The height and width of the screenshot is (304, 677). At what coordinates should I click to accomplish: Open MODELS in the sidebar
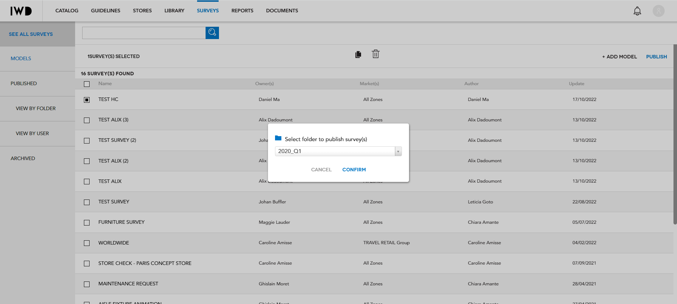pos(21,58)
